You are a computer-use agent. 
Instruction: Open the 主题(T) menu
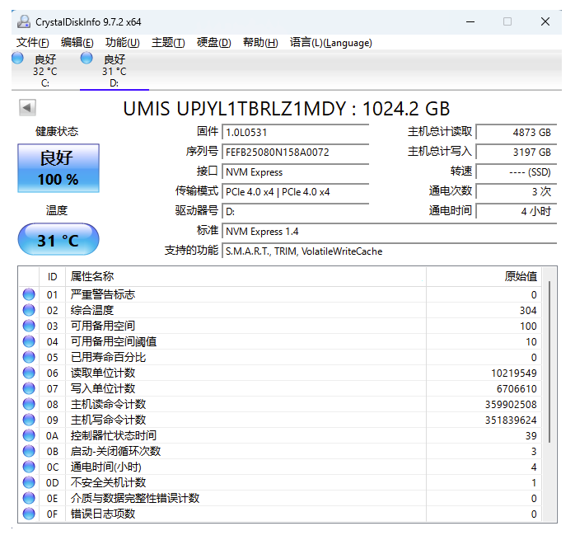pyautogui.click(x=168, y=43)
